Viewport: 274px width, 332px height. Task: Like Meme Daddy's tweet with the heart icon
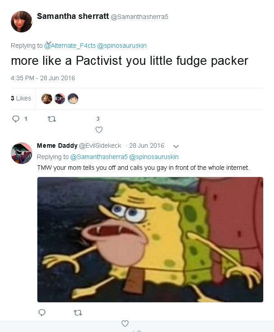[x=125, y=323]
